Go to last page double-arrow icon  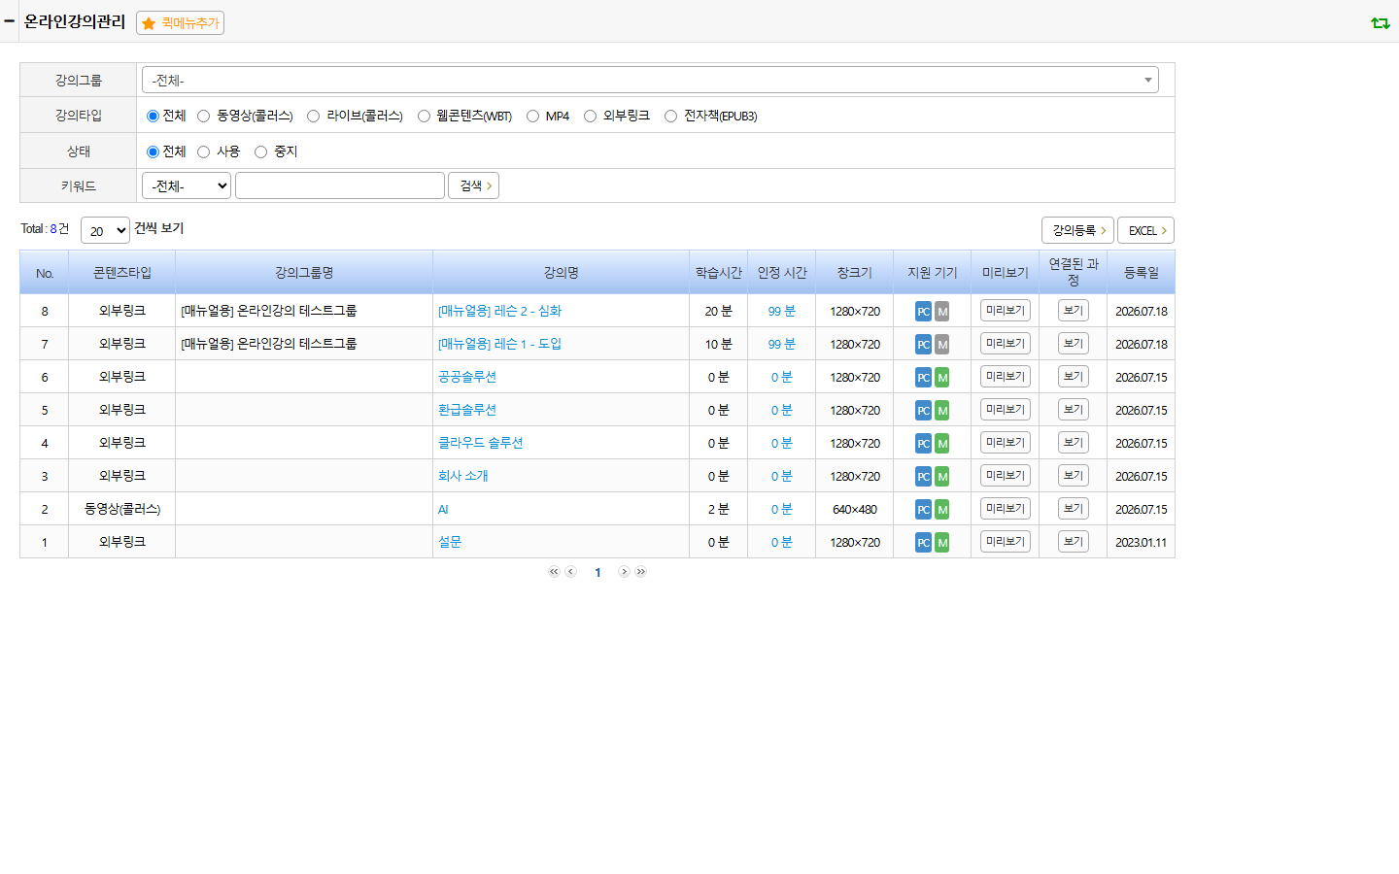[x=641, y=572]
